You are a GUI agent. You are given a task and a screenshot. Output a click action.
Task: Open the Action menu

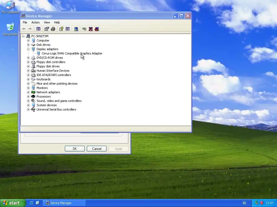(x=35, y=22)
